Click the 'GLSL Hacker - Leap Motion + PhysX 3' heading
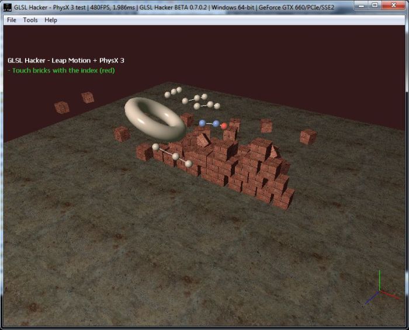Image resolution: width=409 pixels, height=330 pixels. (x=66, y=61)
